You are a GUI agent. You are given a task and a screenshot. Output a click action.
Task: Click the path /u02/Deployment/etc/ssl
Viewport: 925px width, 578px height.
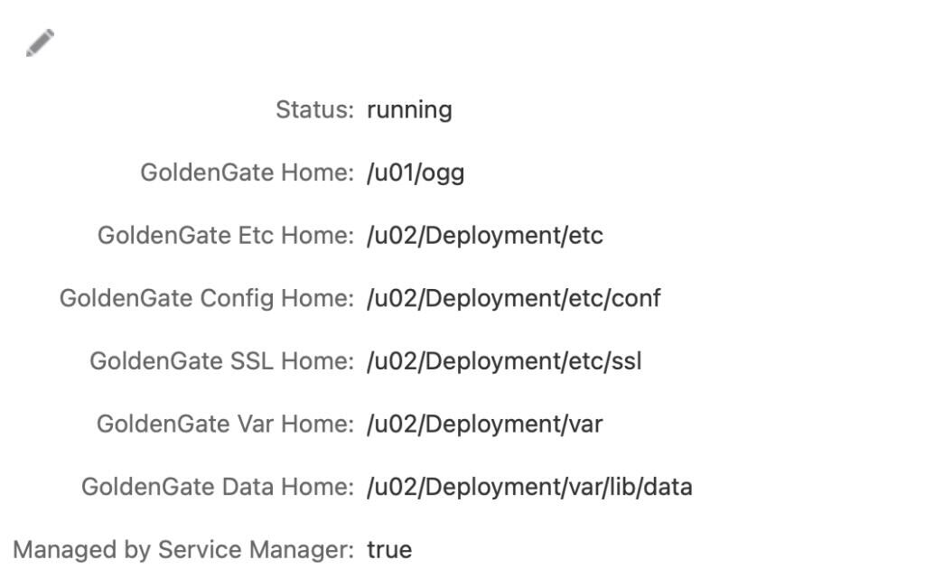[x=504, y=360]
